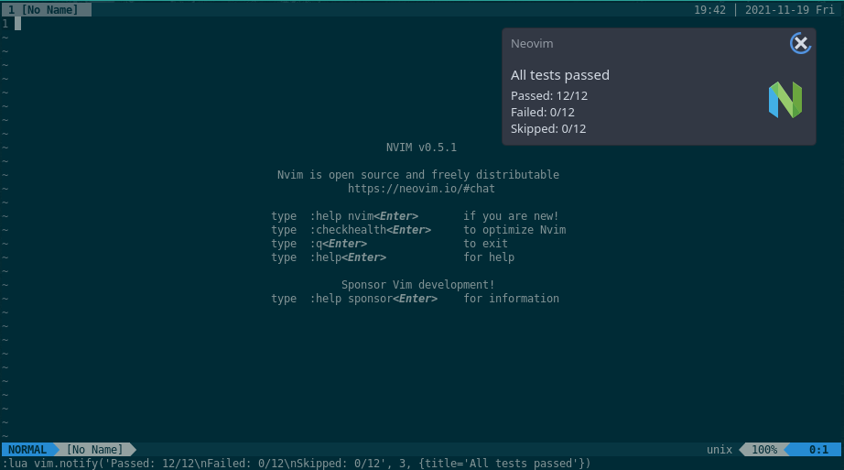Click the ':q<Enter>' exit hint

(x=338, y=244)
